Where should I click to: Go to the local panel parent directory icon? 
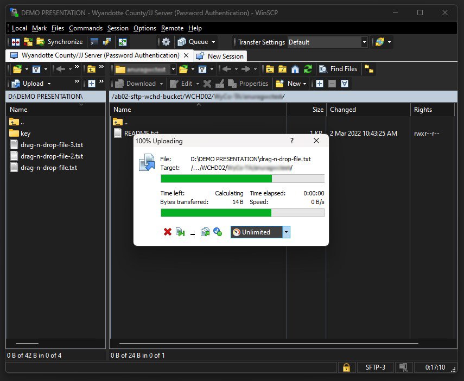point(91,69)
